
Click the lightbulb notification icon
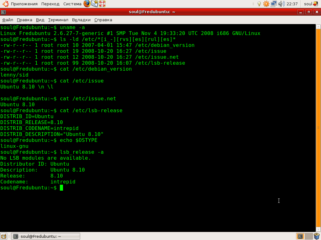(259, 4)
